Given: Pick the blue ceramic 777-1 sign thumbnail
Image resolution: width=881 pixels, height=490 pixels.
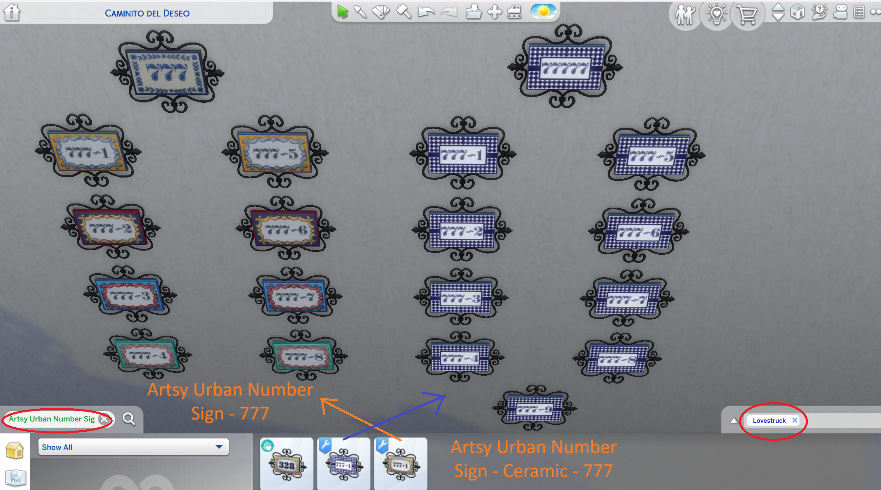Looking at the screenshot, I should coord(343,464).
